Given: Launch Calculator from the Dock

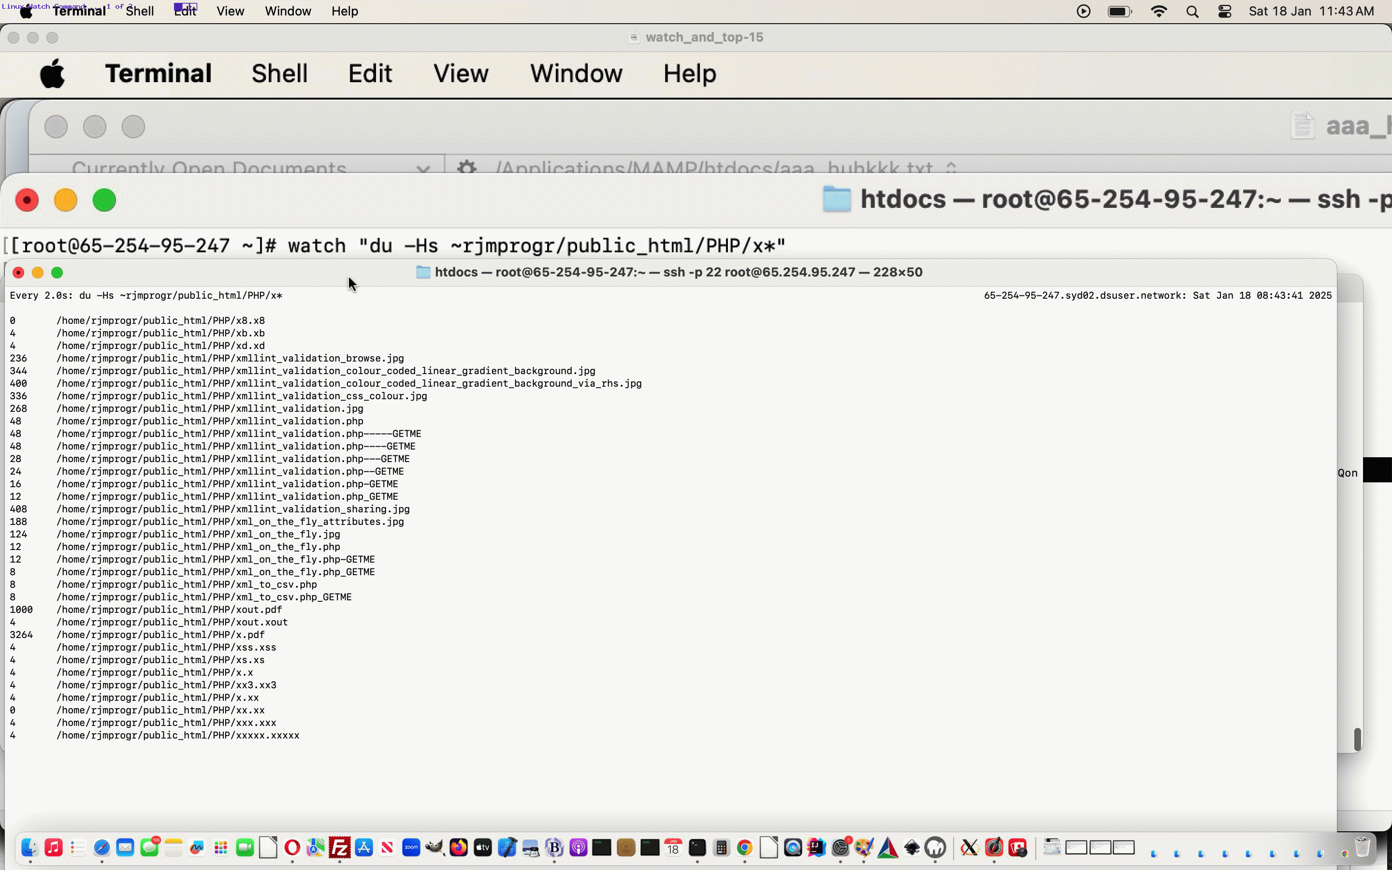Looking at the screenshot, I should click(721, 848).
